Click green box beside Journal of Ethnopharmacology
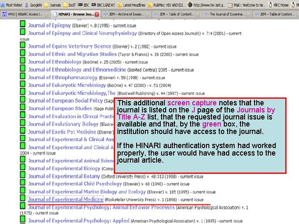The width and height of the screenshot is (299, 224). tap(23, 76)
